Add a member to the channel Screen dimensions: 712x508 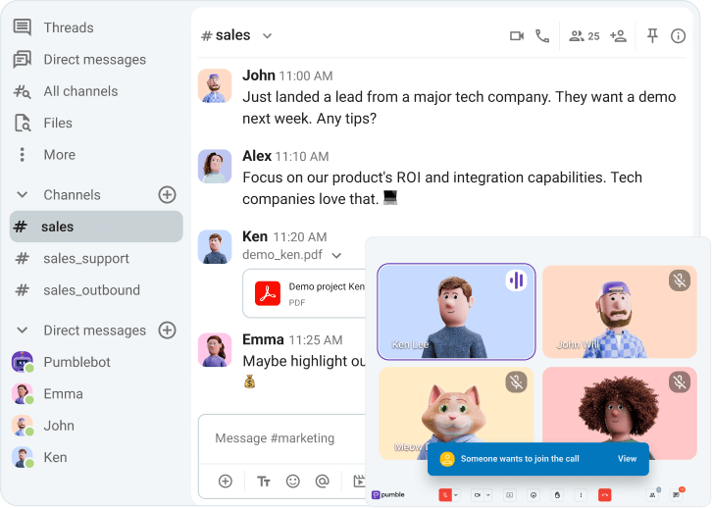tap(619, 36)
